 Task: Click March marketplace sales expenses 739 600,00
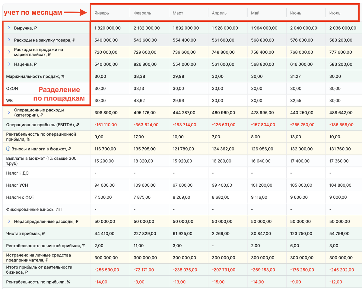pyautogui.click(x=184, y=52)
